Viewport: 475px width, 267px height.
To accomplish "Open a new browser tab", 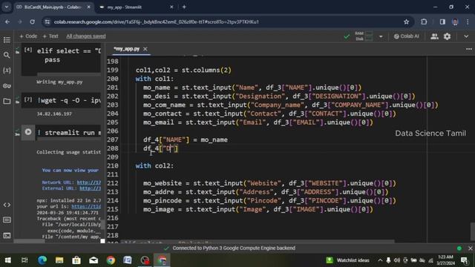I will point(184,7).
